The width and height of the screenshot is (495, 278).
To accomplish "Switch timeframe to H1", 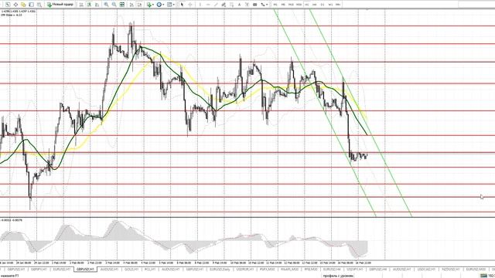I will [307, 5].
